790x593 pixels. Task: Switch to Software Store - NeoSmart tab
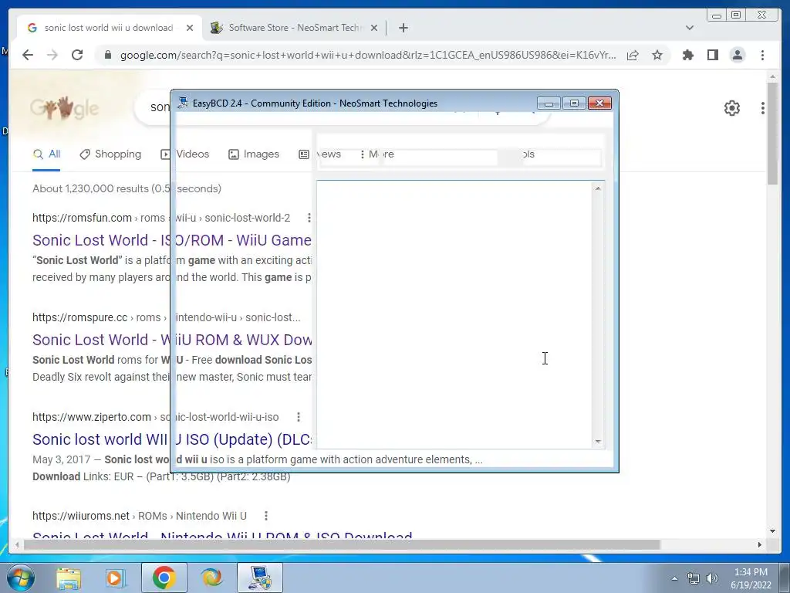(295, 28)
